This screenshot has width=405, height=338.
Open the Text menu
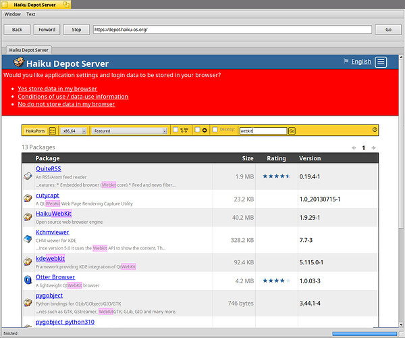(x=31, y=14)
